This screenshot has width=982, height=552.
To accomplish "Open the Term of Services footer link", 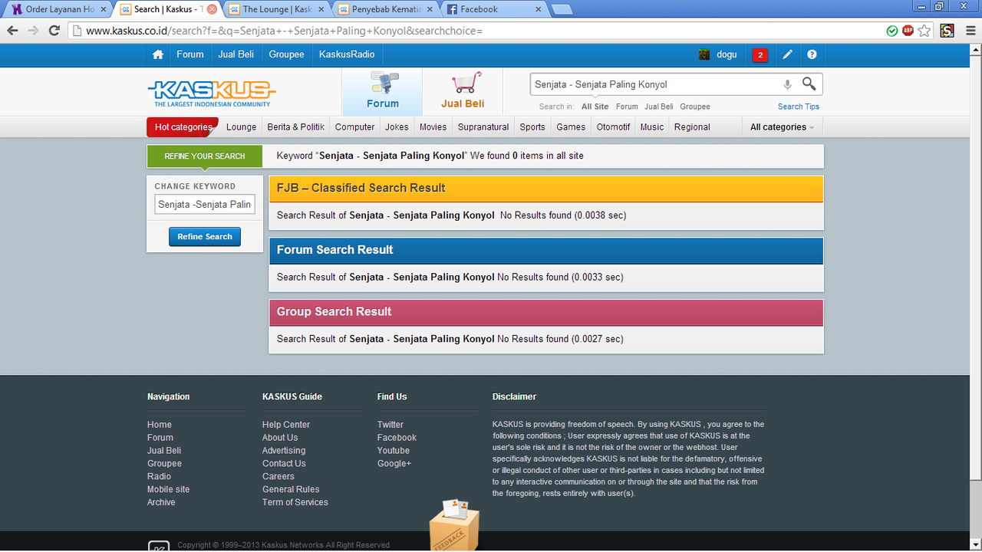I will [295, 503].
